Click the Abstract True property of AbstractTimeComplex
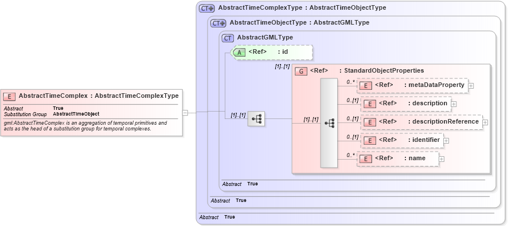This screenshot has height=226, width=508. [34, 108]
